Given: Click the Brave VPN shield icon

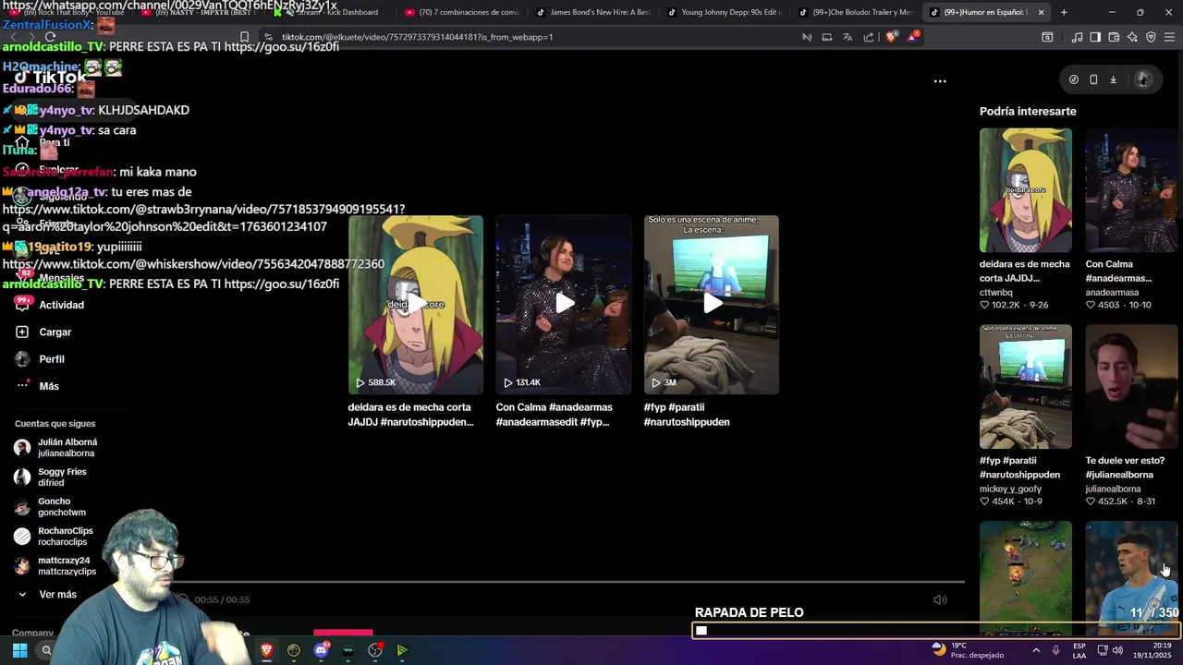Looking at the screenshot, I should coord(1151,37).
